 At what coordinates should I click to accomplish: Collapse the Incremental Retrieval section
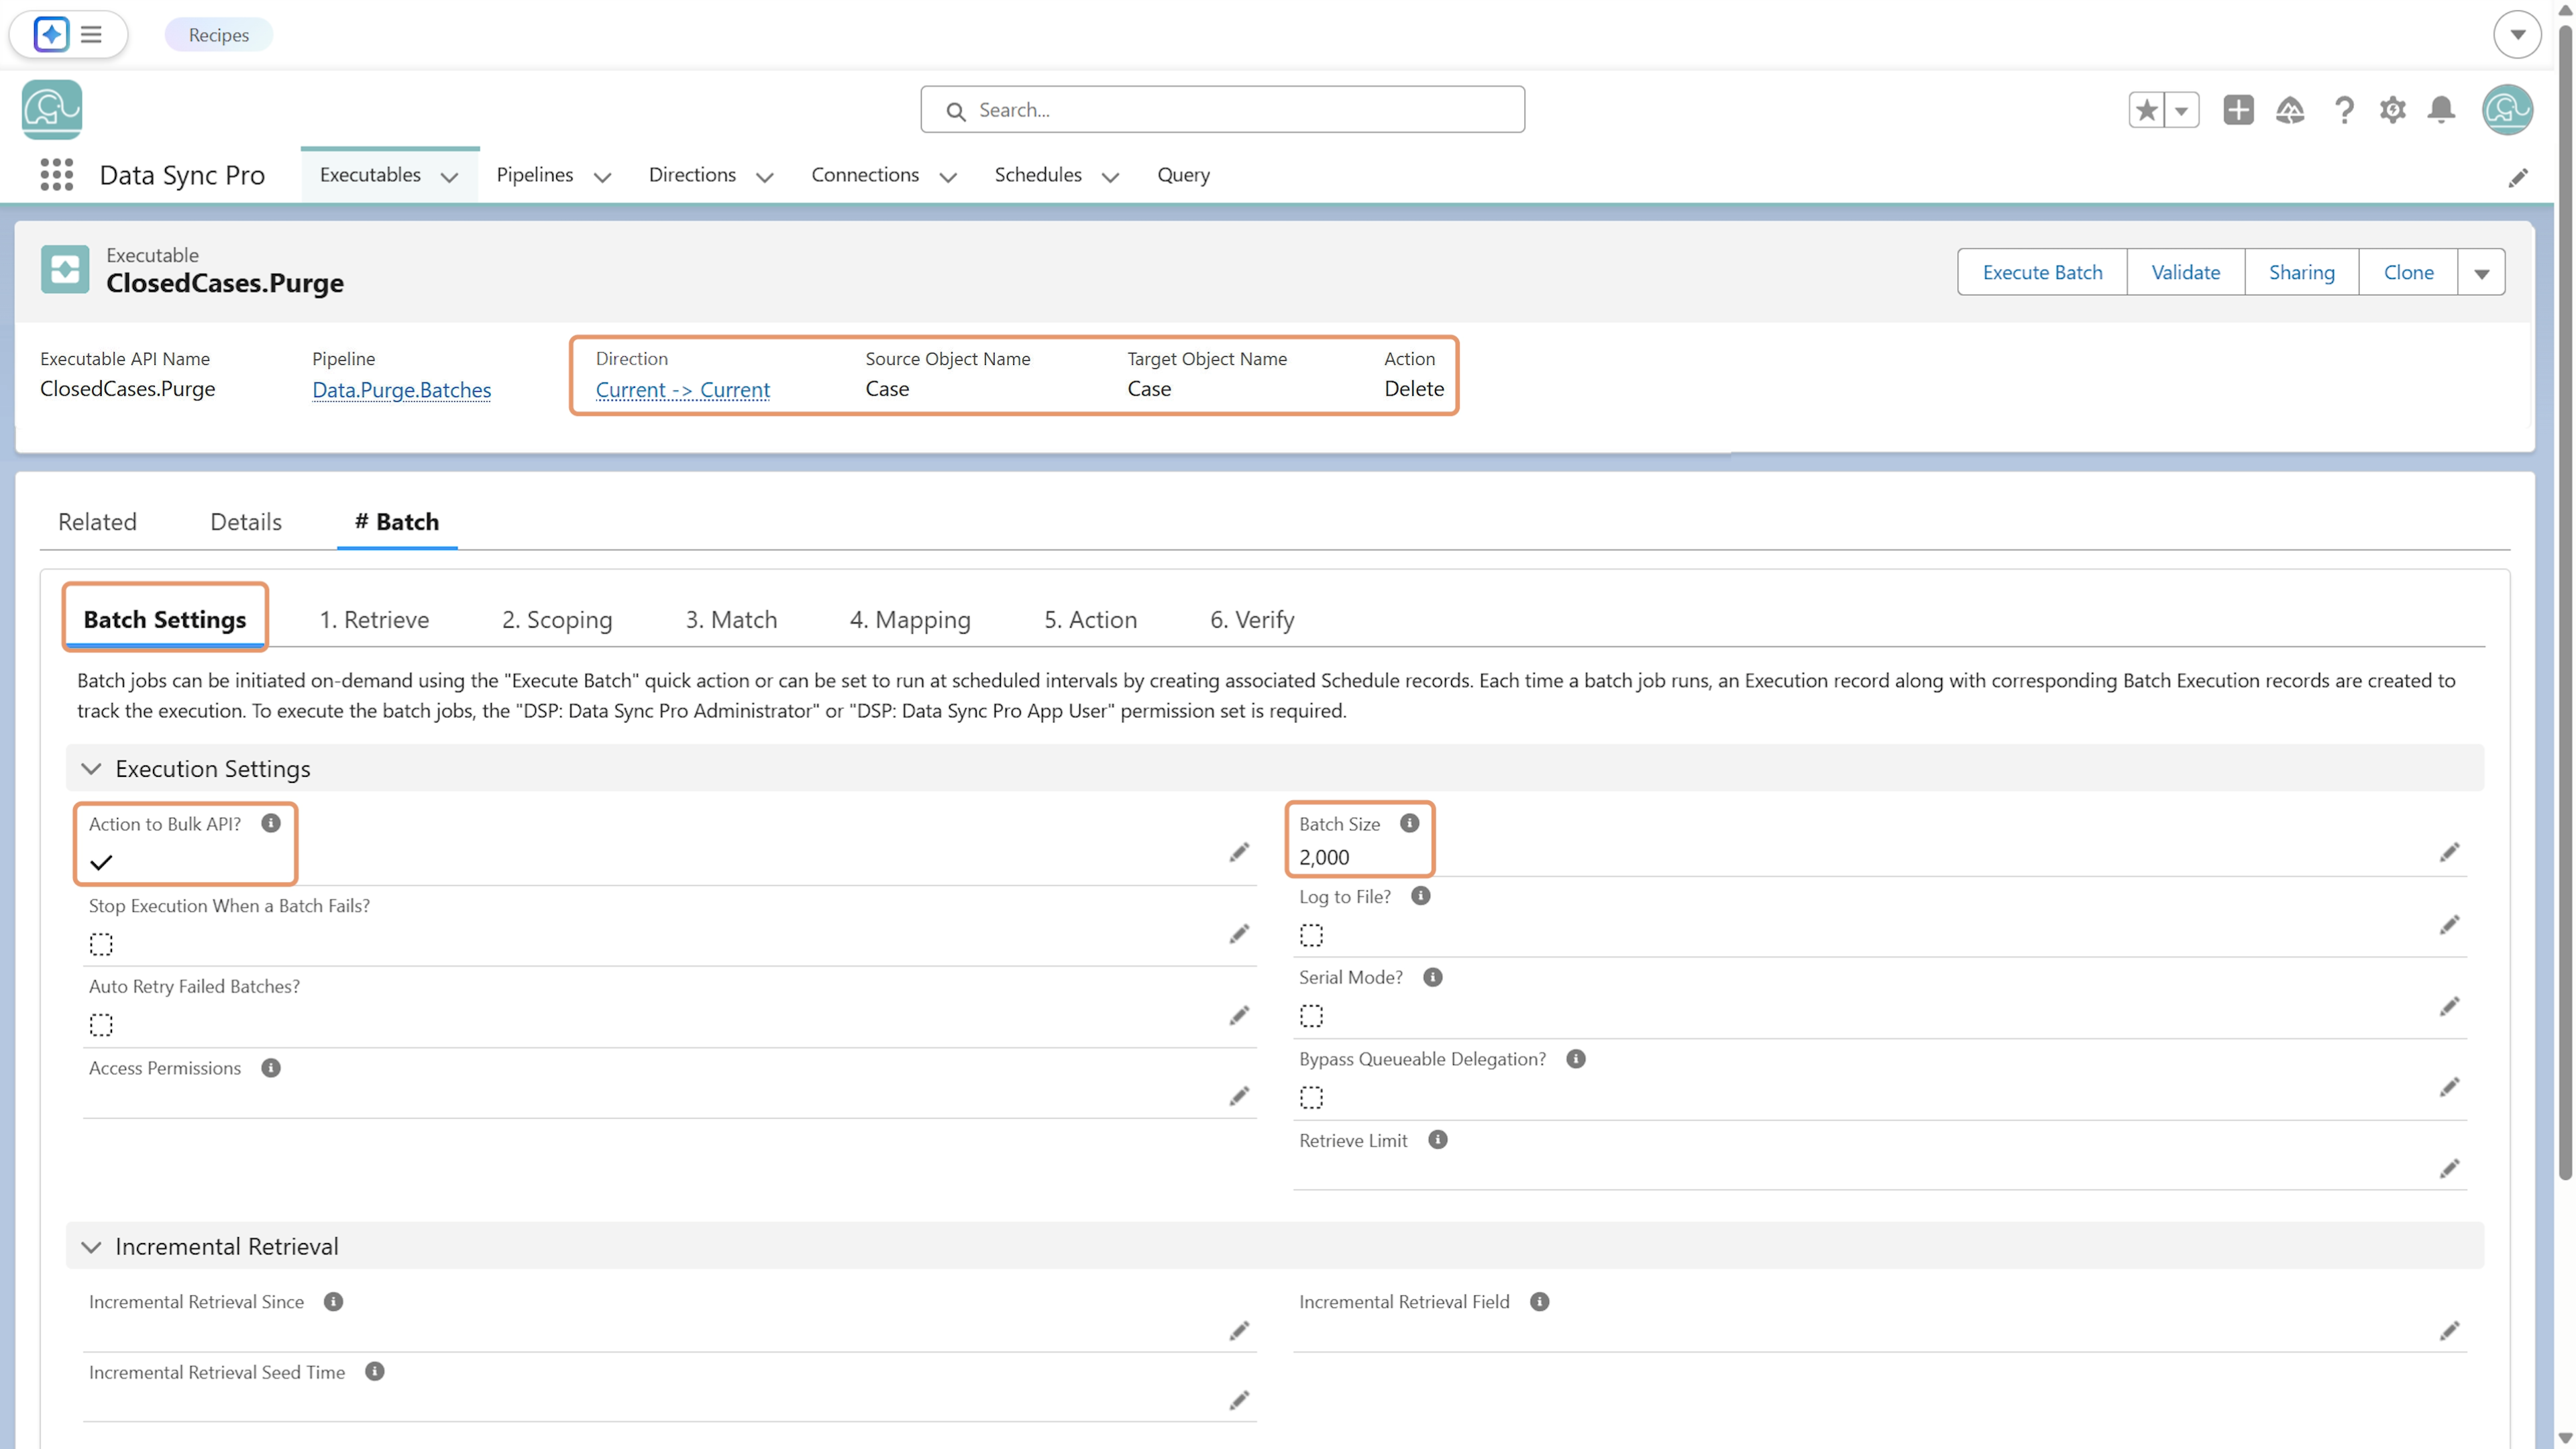[x=91, y=1246]
